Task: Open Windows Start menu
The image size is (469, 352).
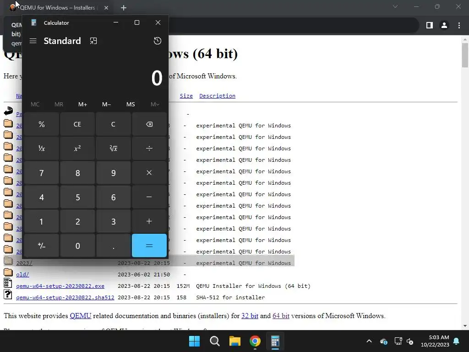Action: tap(194, 341)
